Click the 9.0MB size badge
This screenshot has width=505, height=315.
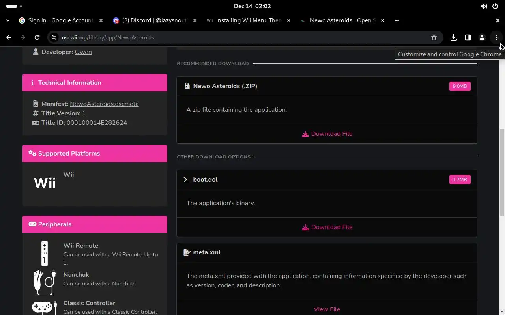(x=460, y=86)
